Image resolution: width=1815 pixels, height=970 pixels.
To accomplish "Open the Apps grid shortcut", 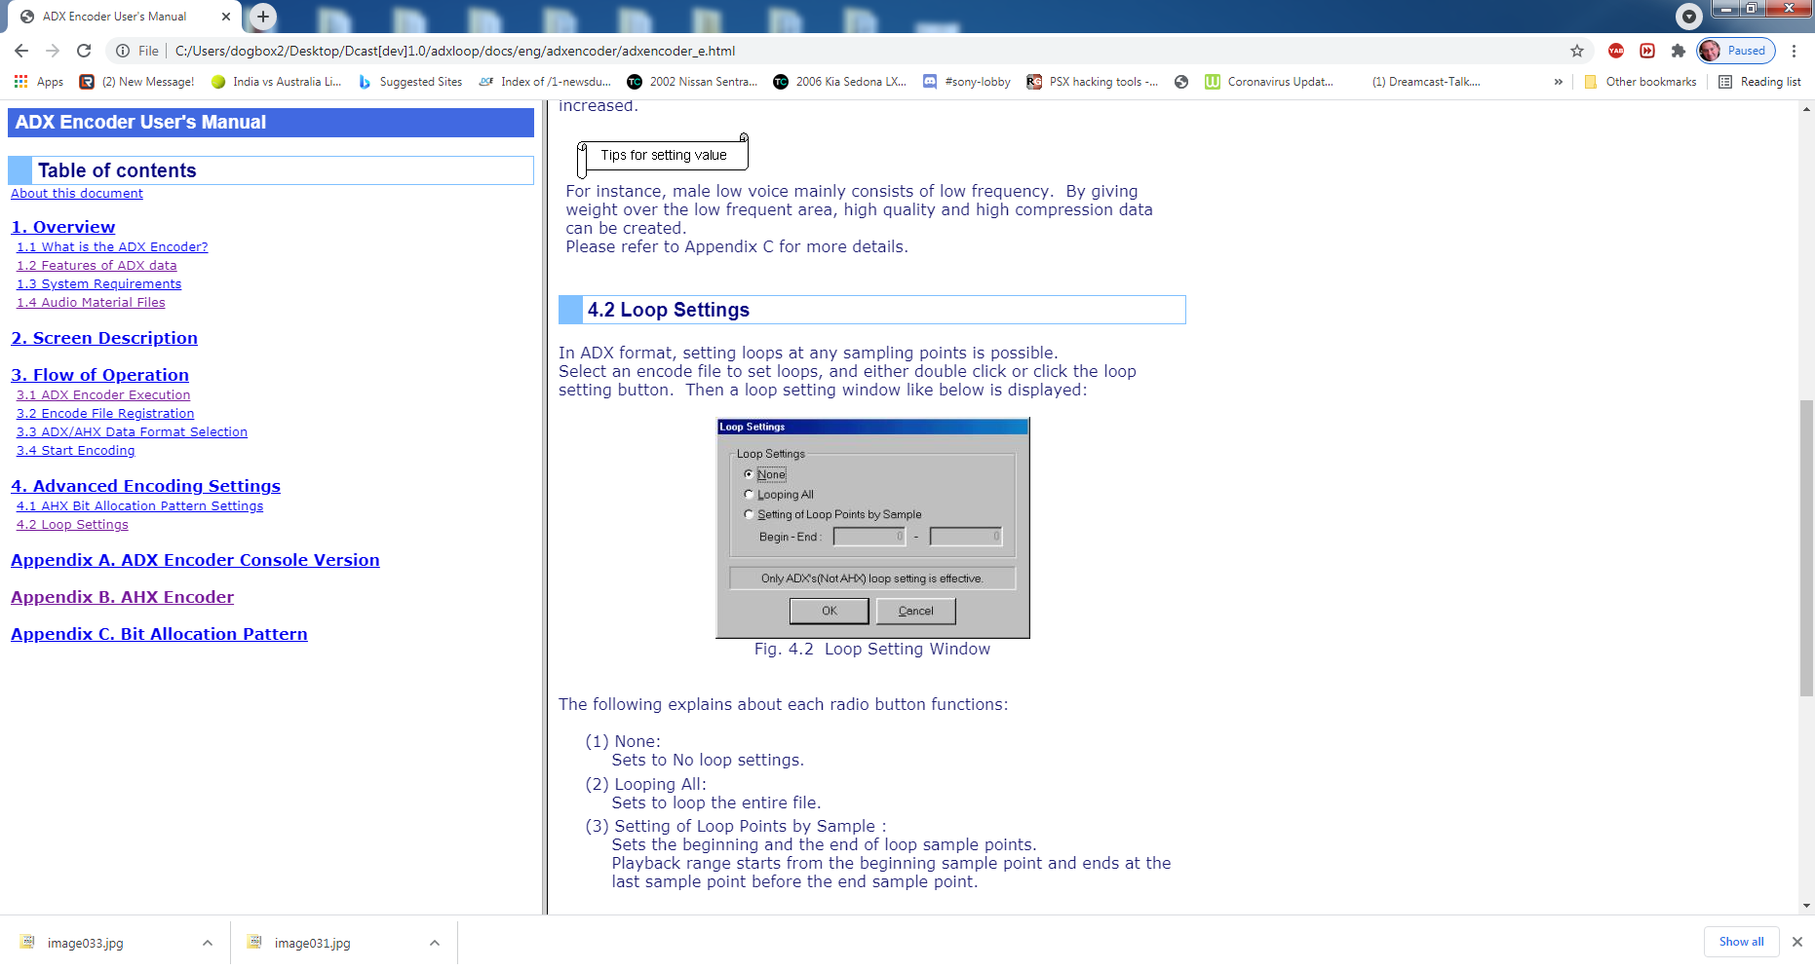I will (38, 82).
